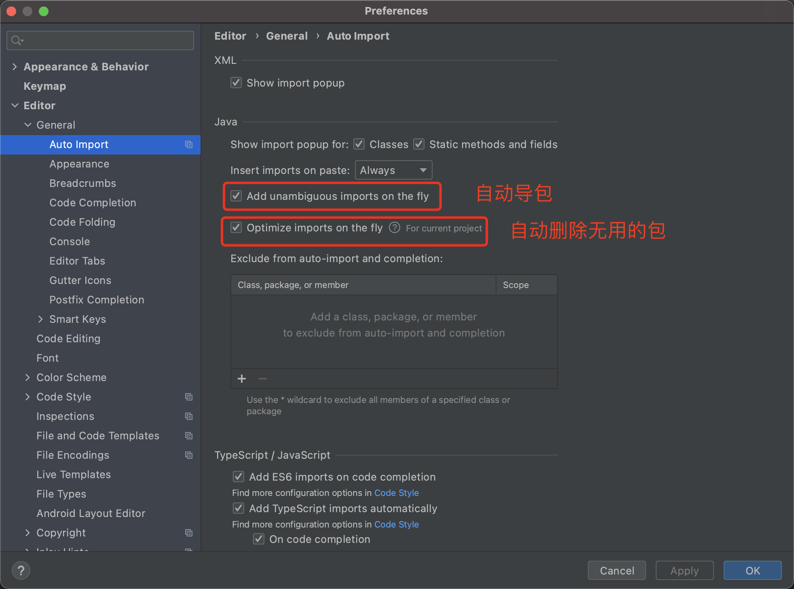Image resolution: width=794 pixels, height=589 pixels.
Task: Select Appearance in the sidebar
Action: tap(79, 163)
